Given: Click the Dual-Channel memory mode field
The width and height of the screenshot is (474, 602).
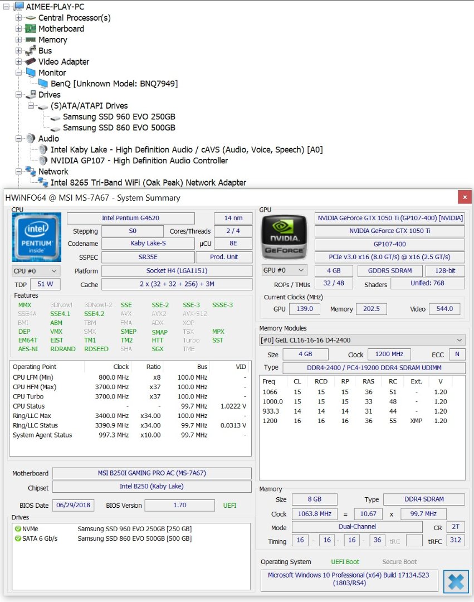Looking at the screenshot, I should (x=357, y=527).
